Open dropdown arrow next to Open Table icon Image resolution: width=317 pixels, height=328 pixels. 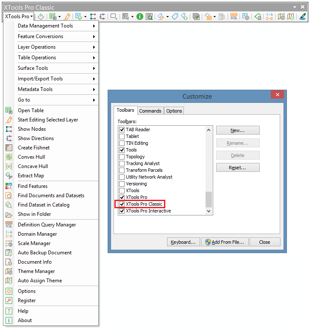click(x=59, y=17)
